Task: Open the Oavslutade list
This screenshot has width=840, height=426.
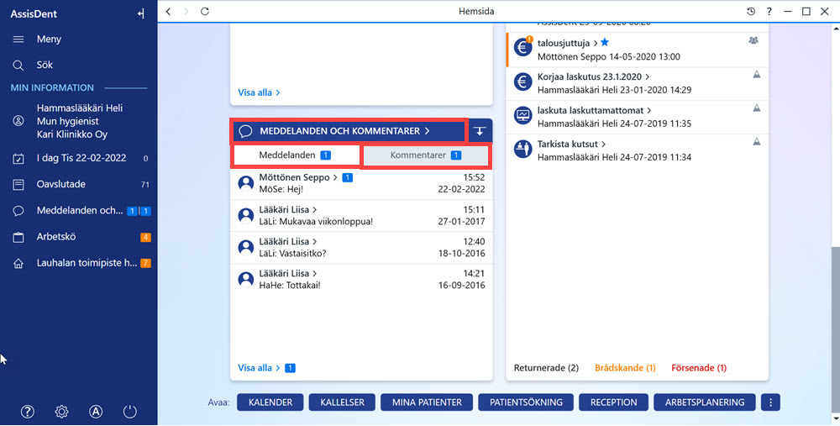Action: 79,184
